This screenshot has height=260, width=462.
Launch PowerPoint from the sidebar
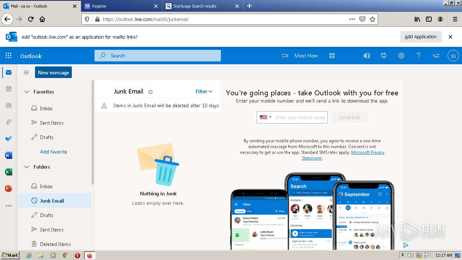coord(9,188)
